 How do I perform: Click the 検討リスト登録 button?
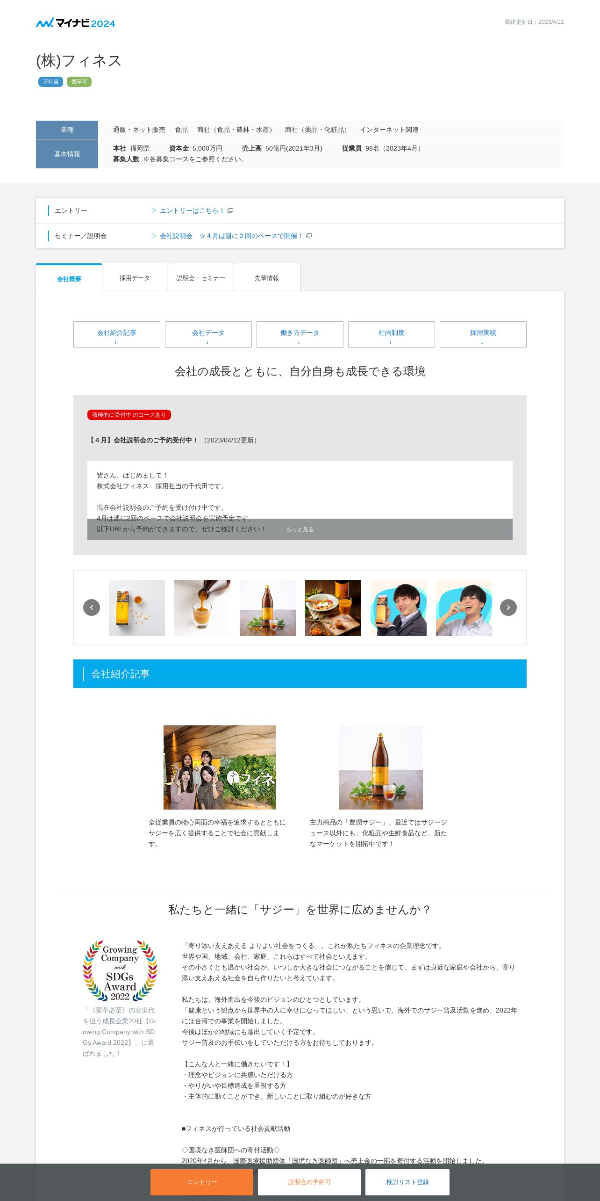click(407, 1182)
